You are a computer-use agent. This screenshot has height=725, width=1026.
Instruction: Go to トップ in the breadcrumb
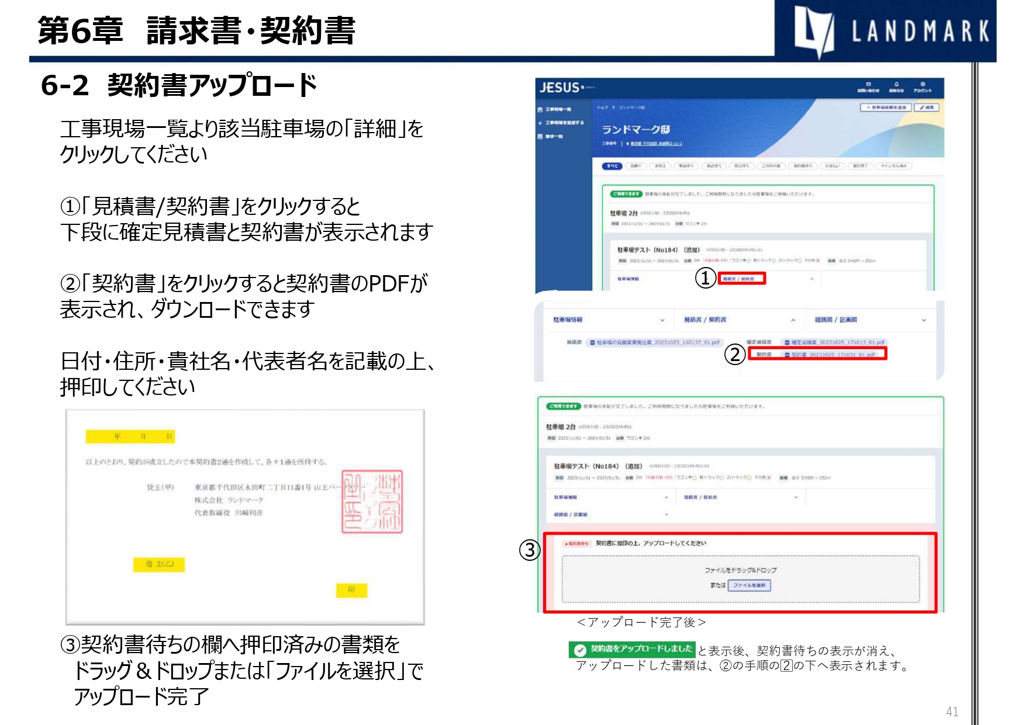(603, 107)
